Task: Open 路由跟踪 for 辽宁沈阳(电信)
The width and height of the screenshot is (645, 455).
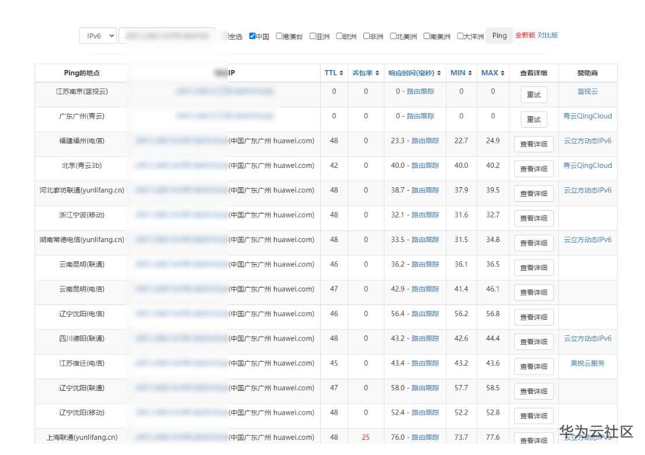Action: (x=425, y=314)
